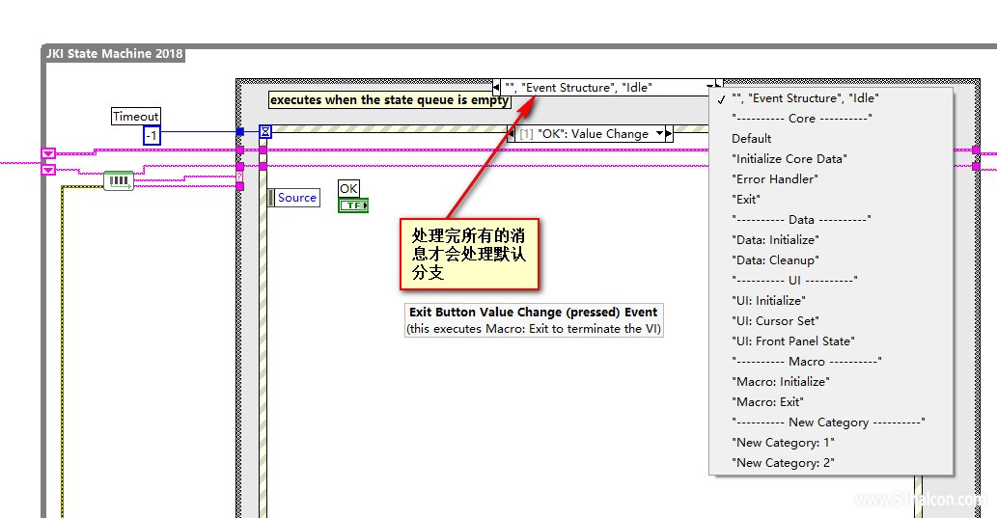Switch to "Error Handler" case
The width and height of the screenshot is (997, 518).
pyautogui.click(x=774, y=179)
